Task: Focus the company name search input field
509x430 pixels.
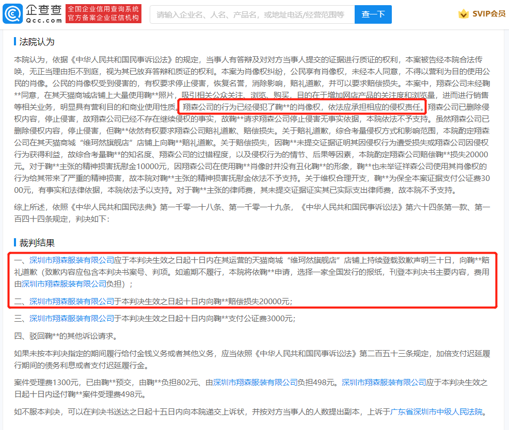Action: pyautogui.click(x=252, y=14)
